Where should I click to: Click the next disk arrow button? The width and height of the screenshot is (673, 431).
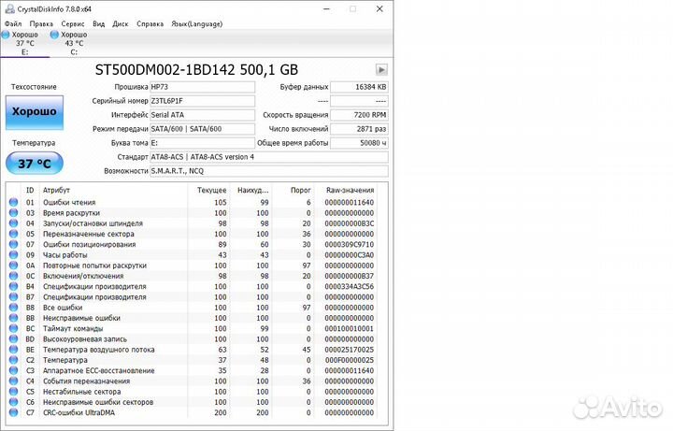pyautogui.click(x=381, y=69)
